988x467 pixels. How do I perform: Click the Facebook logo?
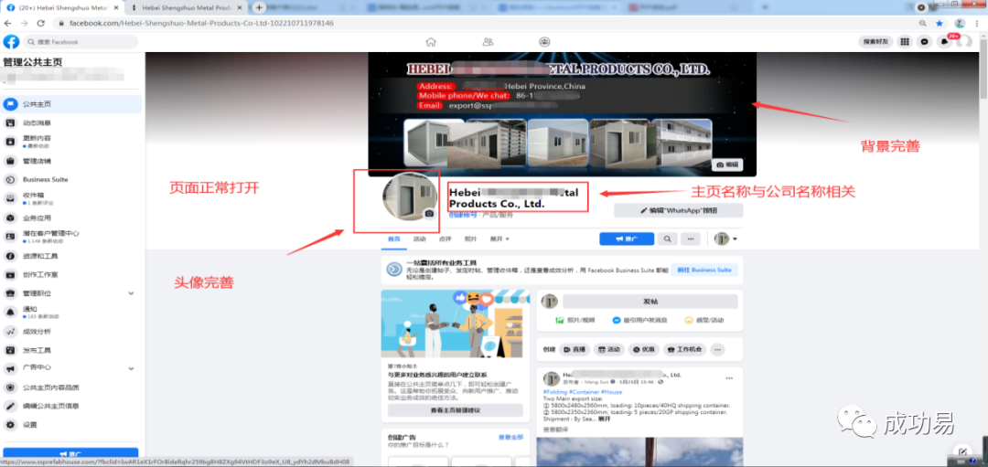click(11, 41)
